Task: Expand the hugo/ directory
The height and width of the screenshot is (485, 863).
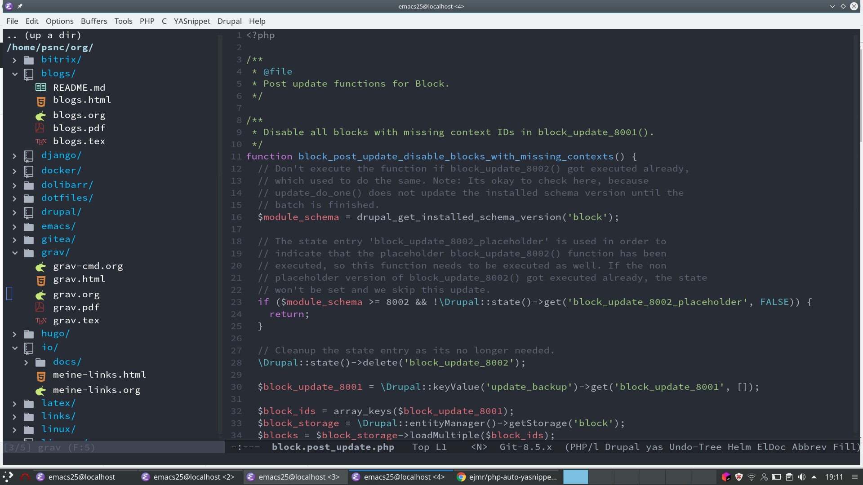Action: tap(14, 334)
